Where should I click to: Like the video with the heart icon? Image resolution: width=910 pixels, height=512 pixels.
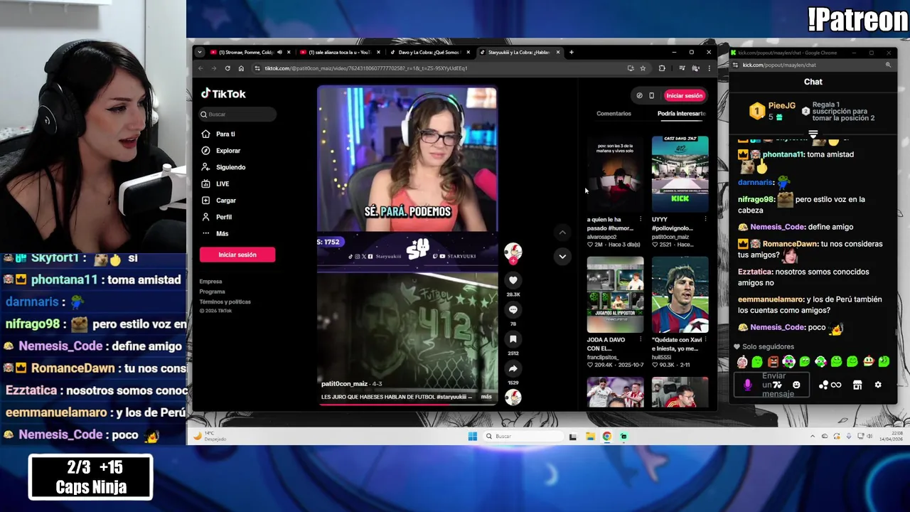pyautogui.click(x=513, y=279)
